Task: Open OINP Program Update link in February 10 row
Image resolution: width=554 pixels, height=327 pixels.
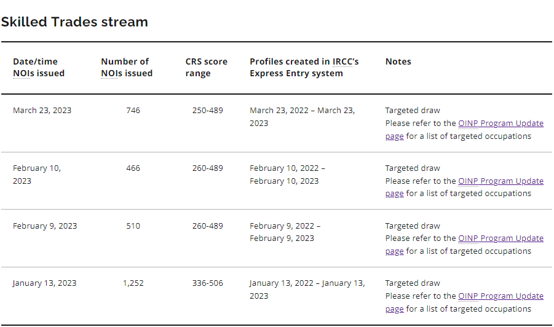Action: (501, 181)
